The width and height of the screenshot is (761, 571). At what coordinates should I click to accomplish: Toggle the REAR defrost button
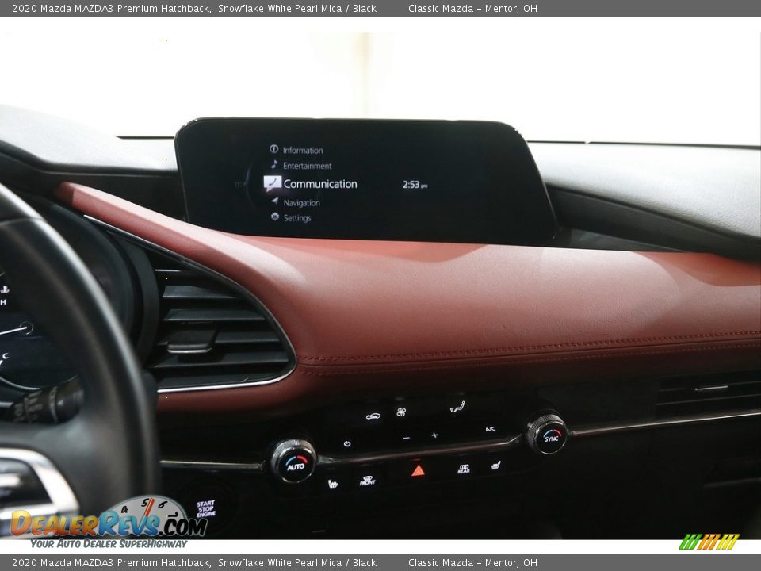[463, 469]
